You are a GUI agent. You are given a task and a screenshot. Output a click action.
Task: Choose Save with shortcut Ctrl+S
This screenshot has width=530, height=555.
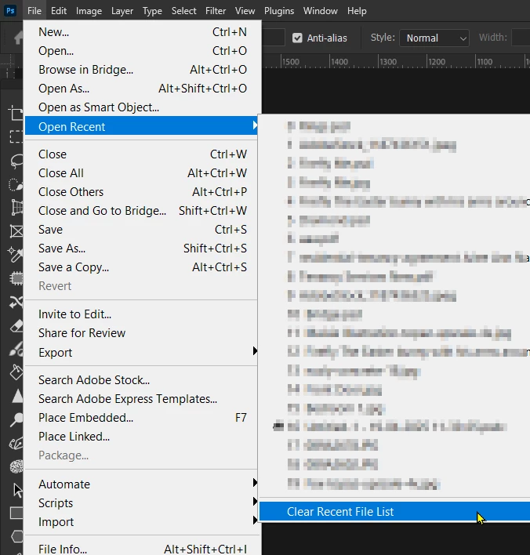tap(142, 230)
